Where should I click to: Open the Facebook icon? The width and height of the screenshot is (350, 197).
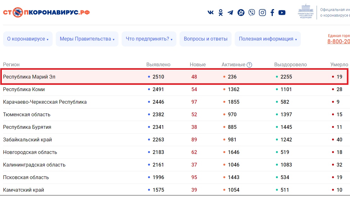272,13
